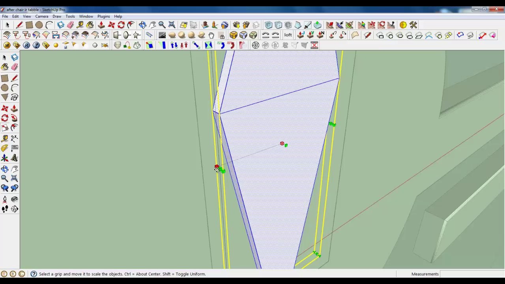The width and height of the screenshot is (505, 284).
Task: Select the Follow Me tool in left toolbar
Action: pos(15,118)
